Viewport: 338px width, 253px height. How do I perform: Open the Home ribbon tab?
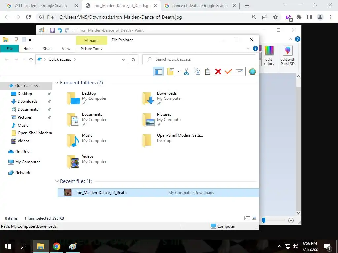point(28,49)
